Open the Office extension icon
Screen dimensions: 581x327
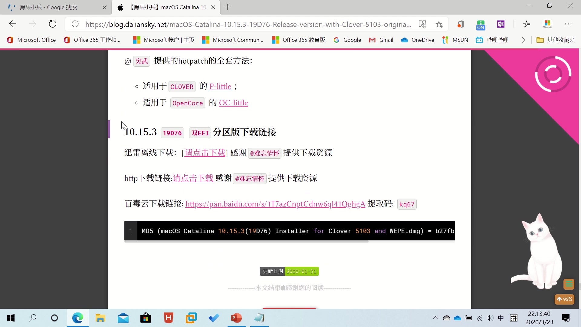(x=461, y=24)
